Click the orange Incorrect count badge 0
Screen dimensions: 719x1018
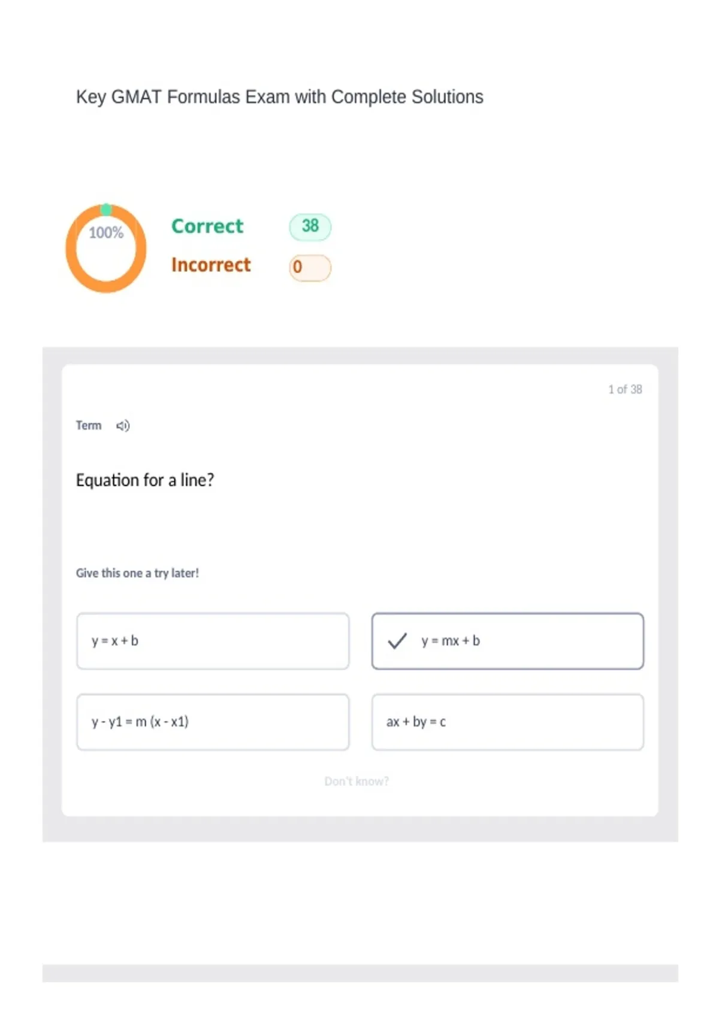(310, 267)
